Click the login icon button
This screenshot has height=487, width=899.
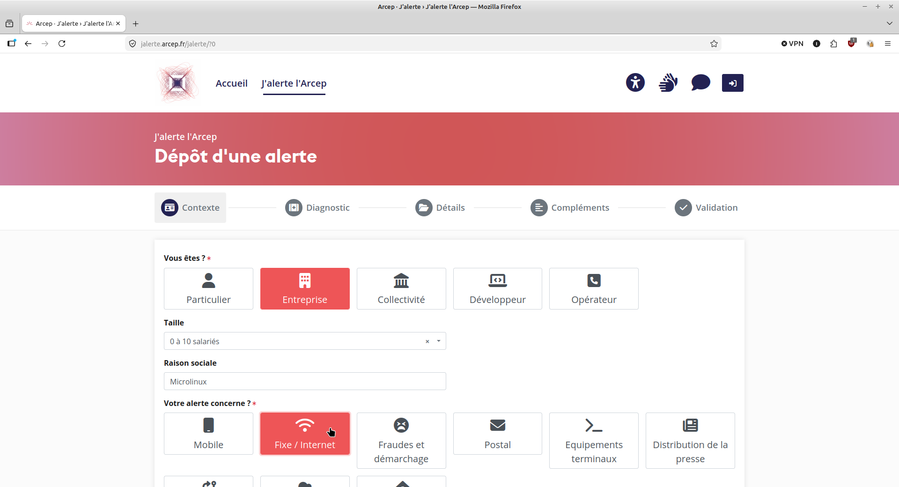[x=733, y=83]
